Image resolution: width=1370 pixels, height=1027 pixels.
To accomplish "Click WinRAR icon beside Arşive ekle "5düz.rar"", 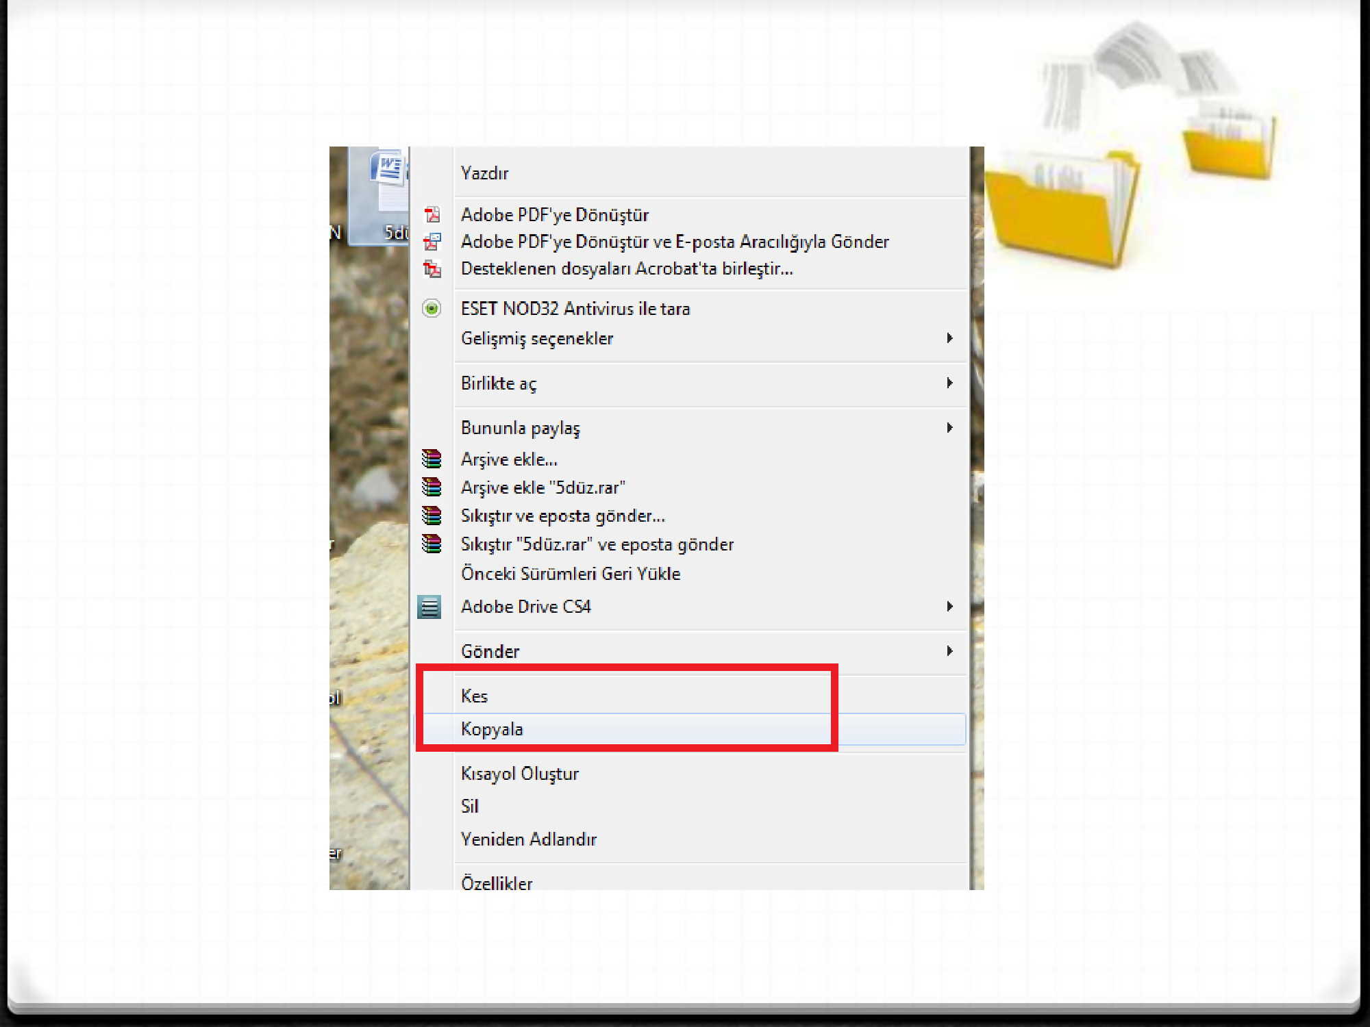I will (x=432, y=487).
